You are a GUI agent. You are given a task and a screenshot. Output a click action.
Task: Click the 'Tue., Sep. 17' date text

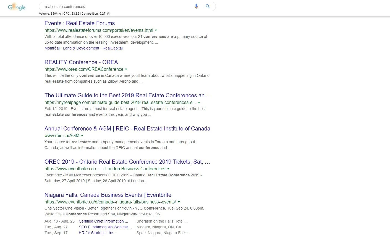pos(56,233)
